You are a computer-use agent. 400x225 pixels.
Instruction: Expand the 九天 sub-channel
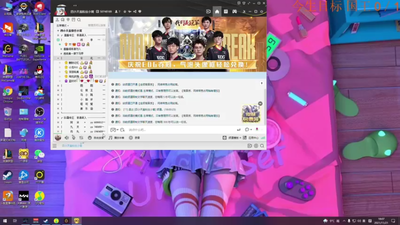click(58, 127)
